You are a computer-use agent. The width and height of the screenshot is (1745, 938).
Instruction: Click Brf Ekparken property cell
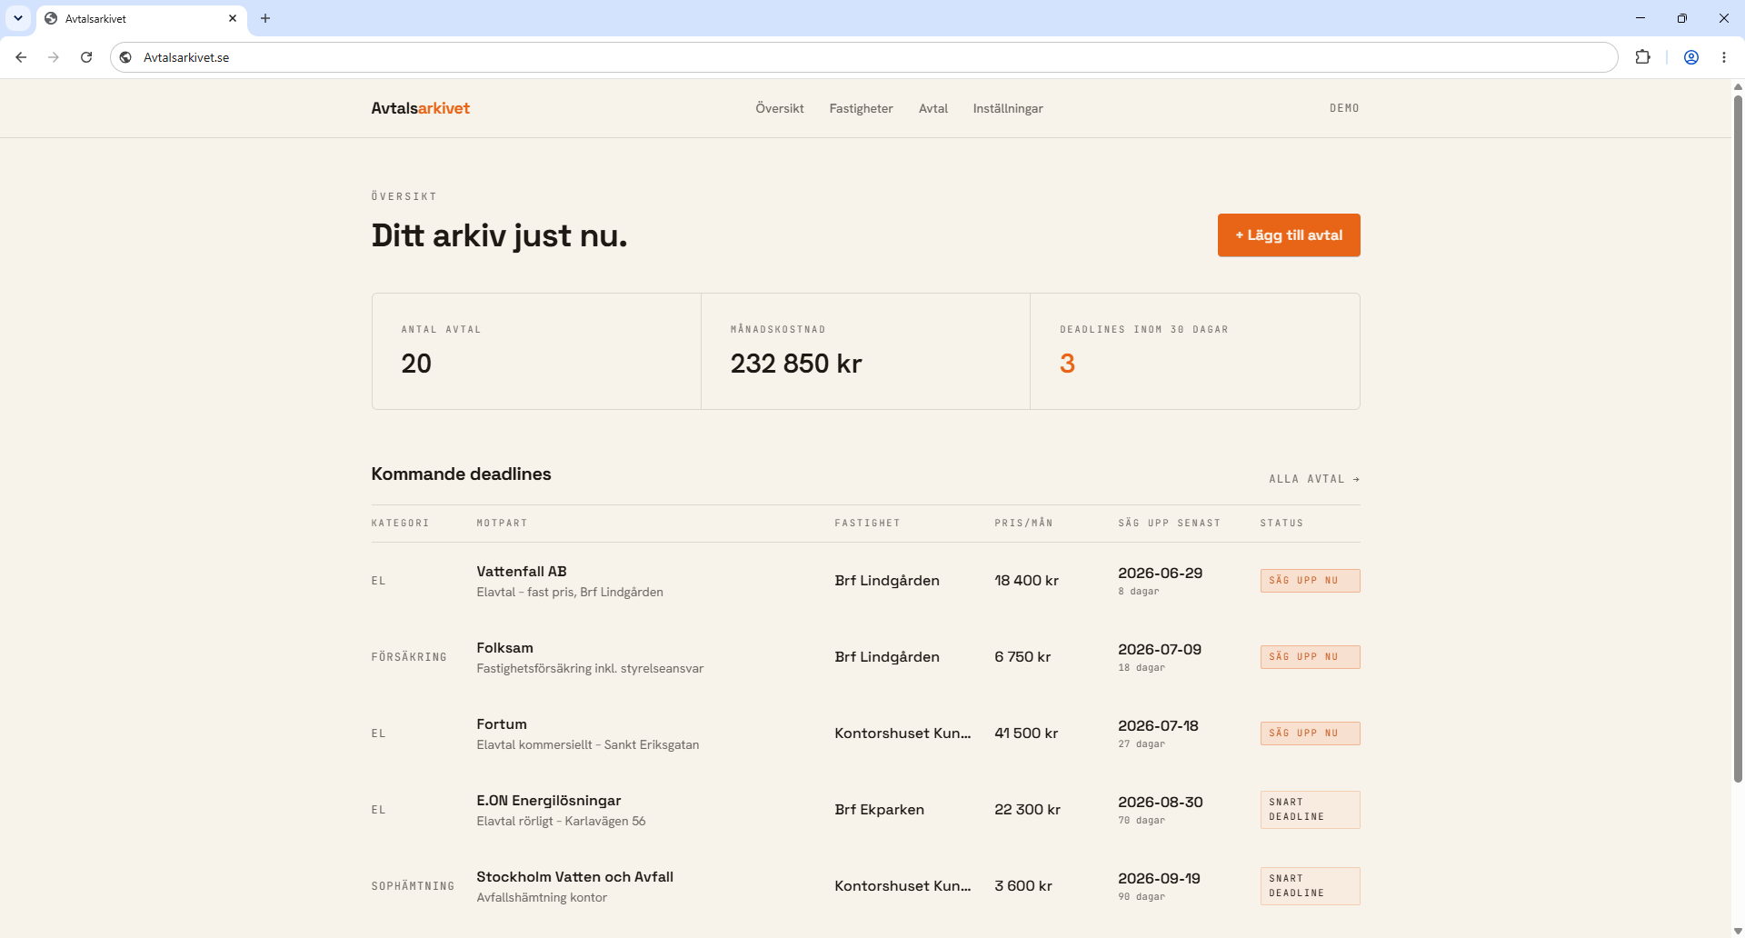pyautogui.click(x=879, y=810)
